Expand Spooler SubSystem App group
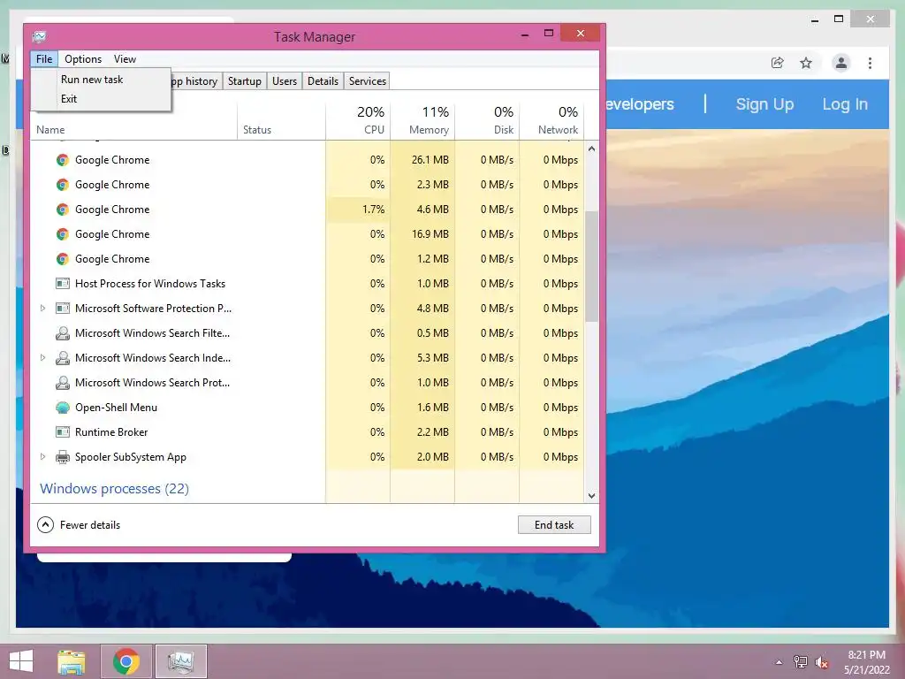 pos(42,457)
